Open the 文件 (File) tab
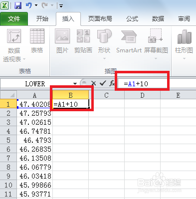Image resolution: width=196 pixels, height=199 pixels. 14,19
